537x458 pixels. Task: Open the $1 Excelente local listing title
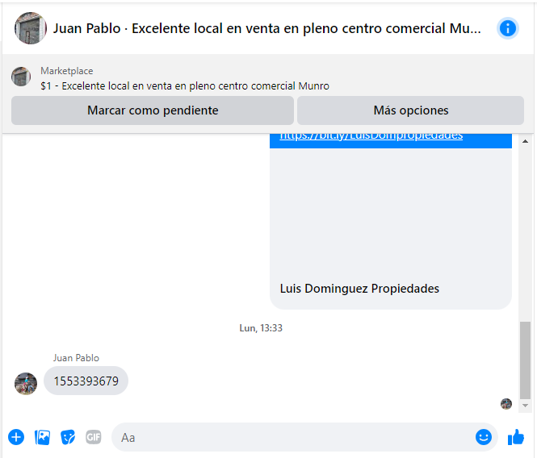(x=185, y=85)
